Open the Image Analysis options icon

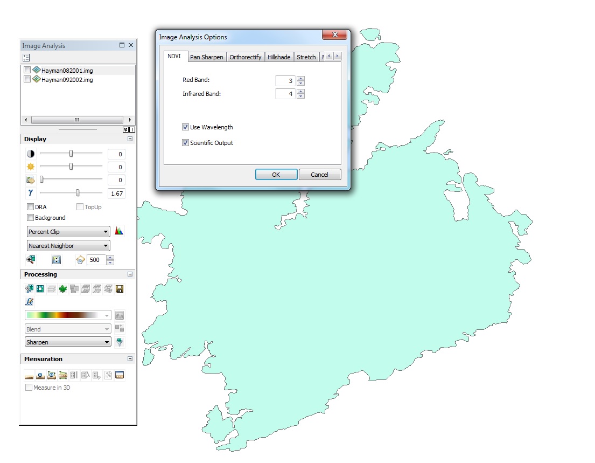(26, 58)
